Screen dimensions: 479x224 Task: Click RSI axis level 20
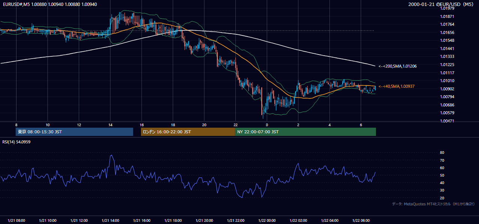click(x=442, y=198)
